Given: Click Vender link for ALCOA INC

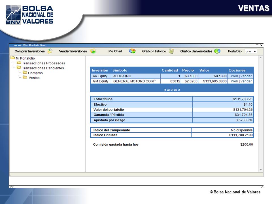Looking at the screenshot, I should click(246, 76).
